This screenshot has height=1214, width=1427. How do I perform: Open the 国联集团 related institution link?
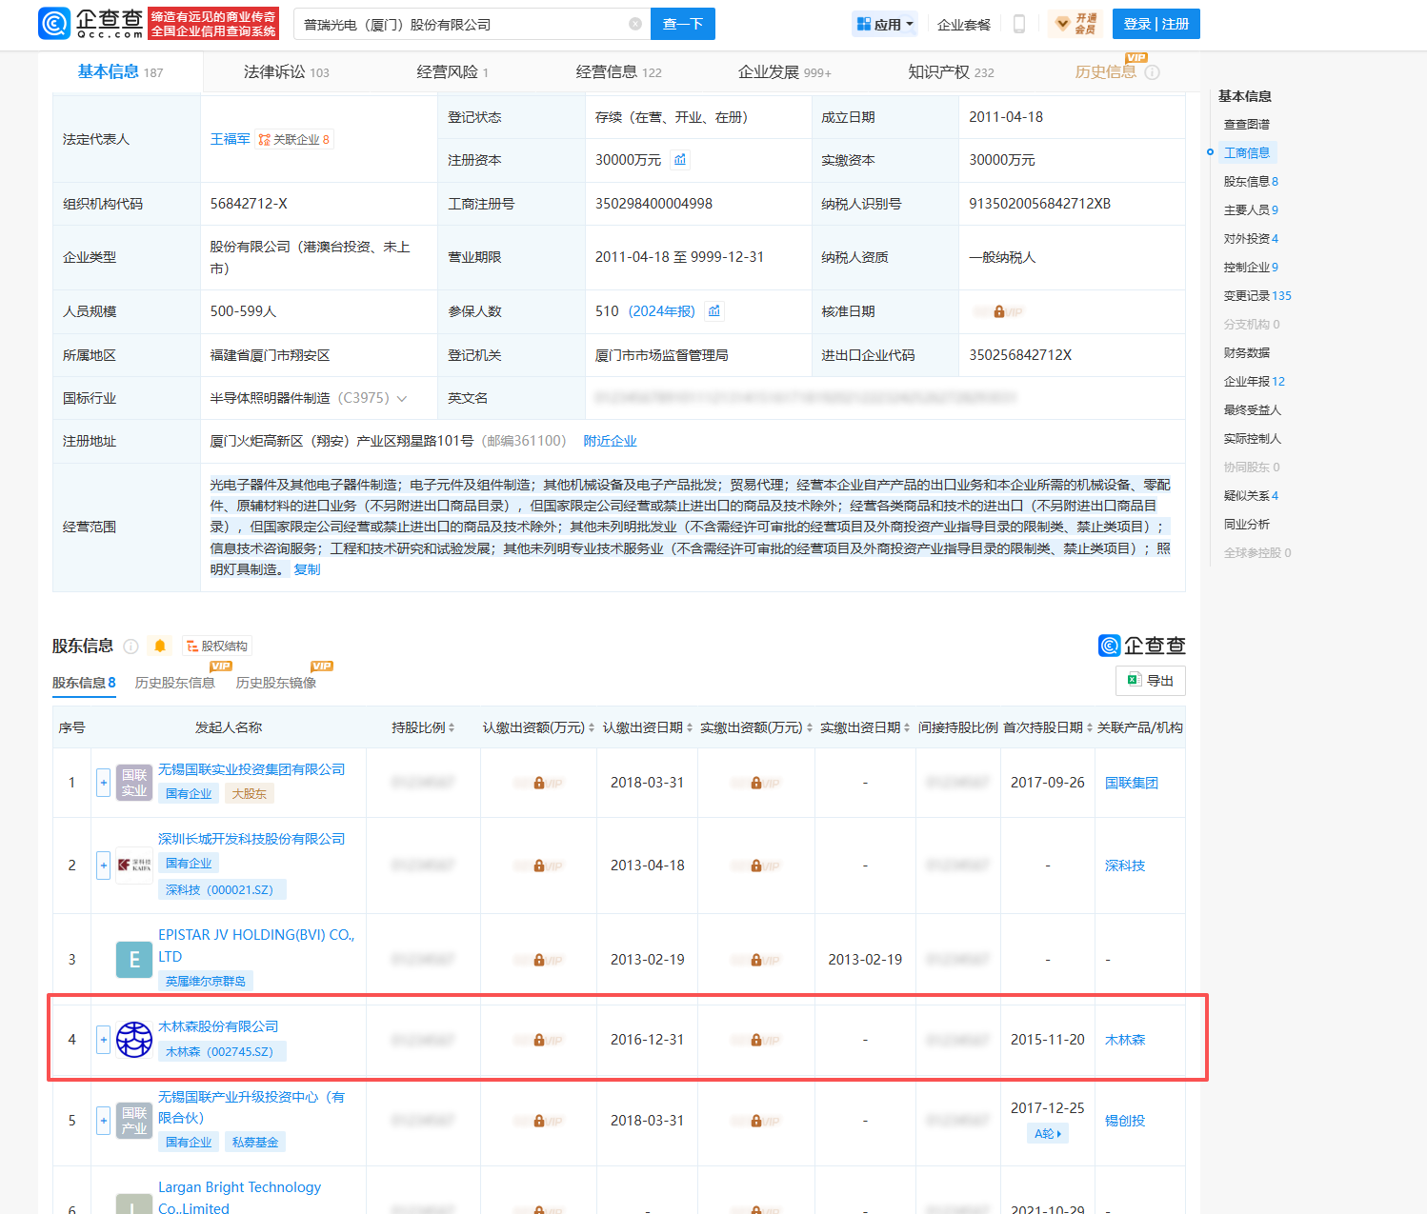[x=1132, y=783]
